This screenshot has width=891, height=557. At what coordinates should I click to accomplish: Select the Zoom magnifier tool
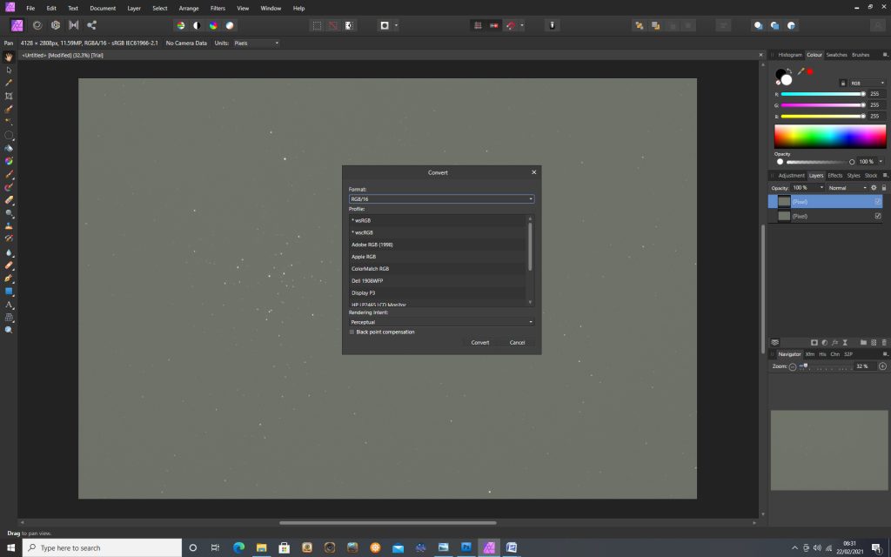[x=9, y=331]
